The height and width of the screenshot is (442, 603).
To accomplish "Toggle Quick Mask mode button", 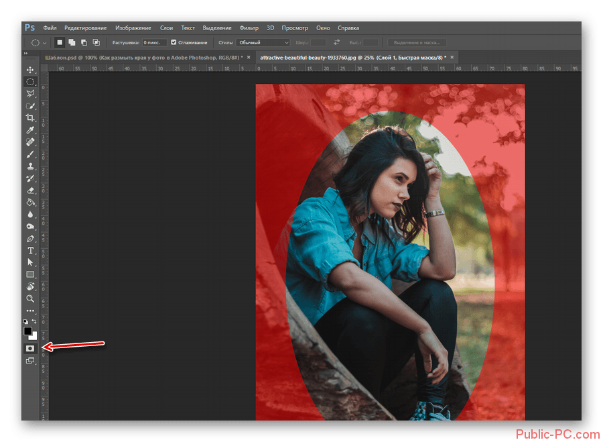I will click(30, 349).
